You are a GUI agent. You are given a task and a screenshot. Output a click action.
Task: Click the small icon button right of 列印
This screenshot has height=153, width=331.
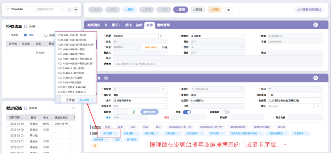pos(229,10)
